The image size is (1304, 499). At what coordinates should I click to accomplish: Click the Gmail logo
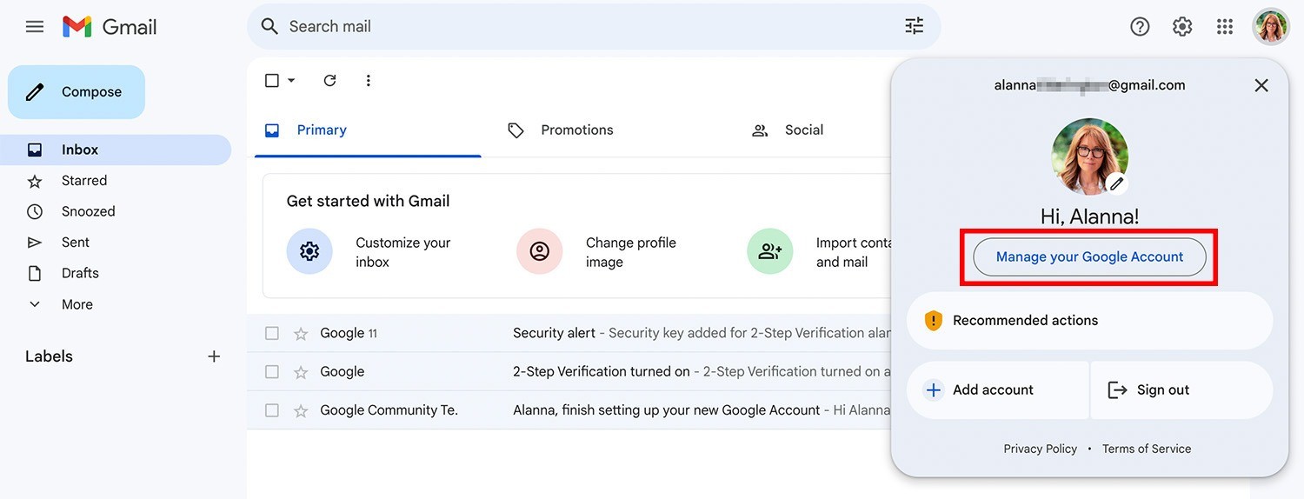110,27
